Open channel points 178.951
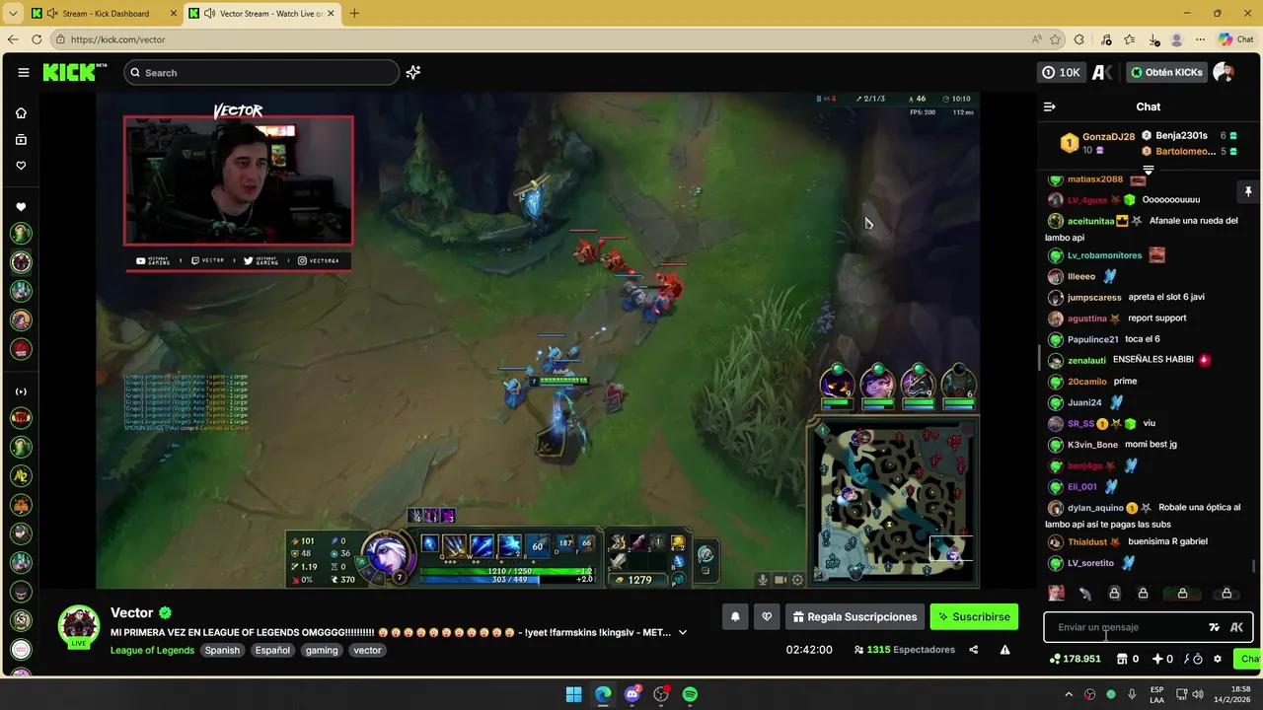Image resolution: width=1263 pixels, height=710 pixels. point(1075,659)
